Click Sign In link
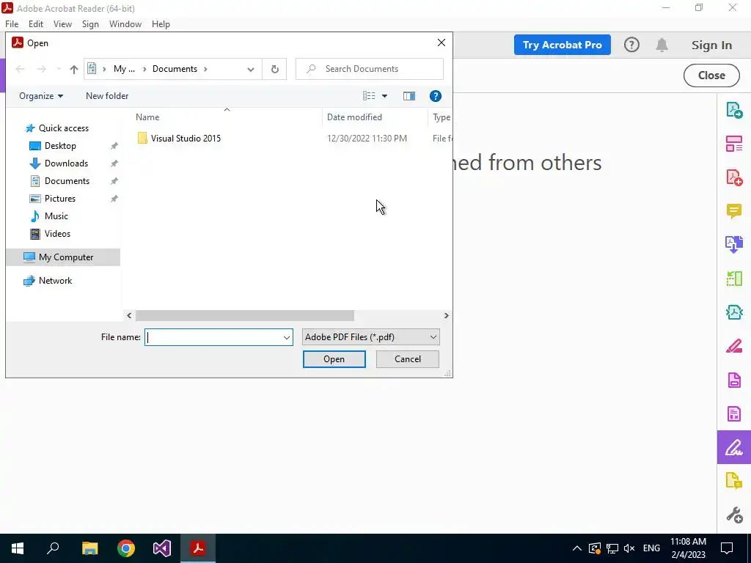The width and height of the screenshot is (751, 563). point(711,45)
